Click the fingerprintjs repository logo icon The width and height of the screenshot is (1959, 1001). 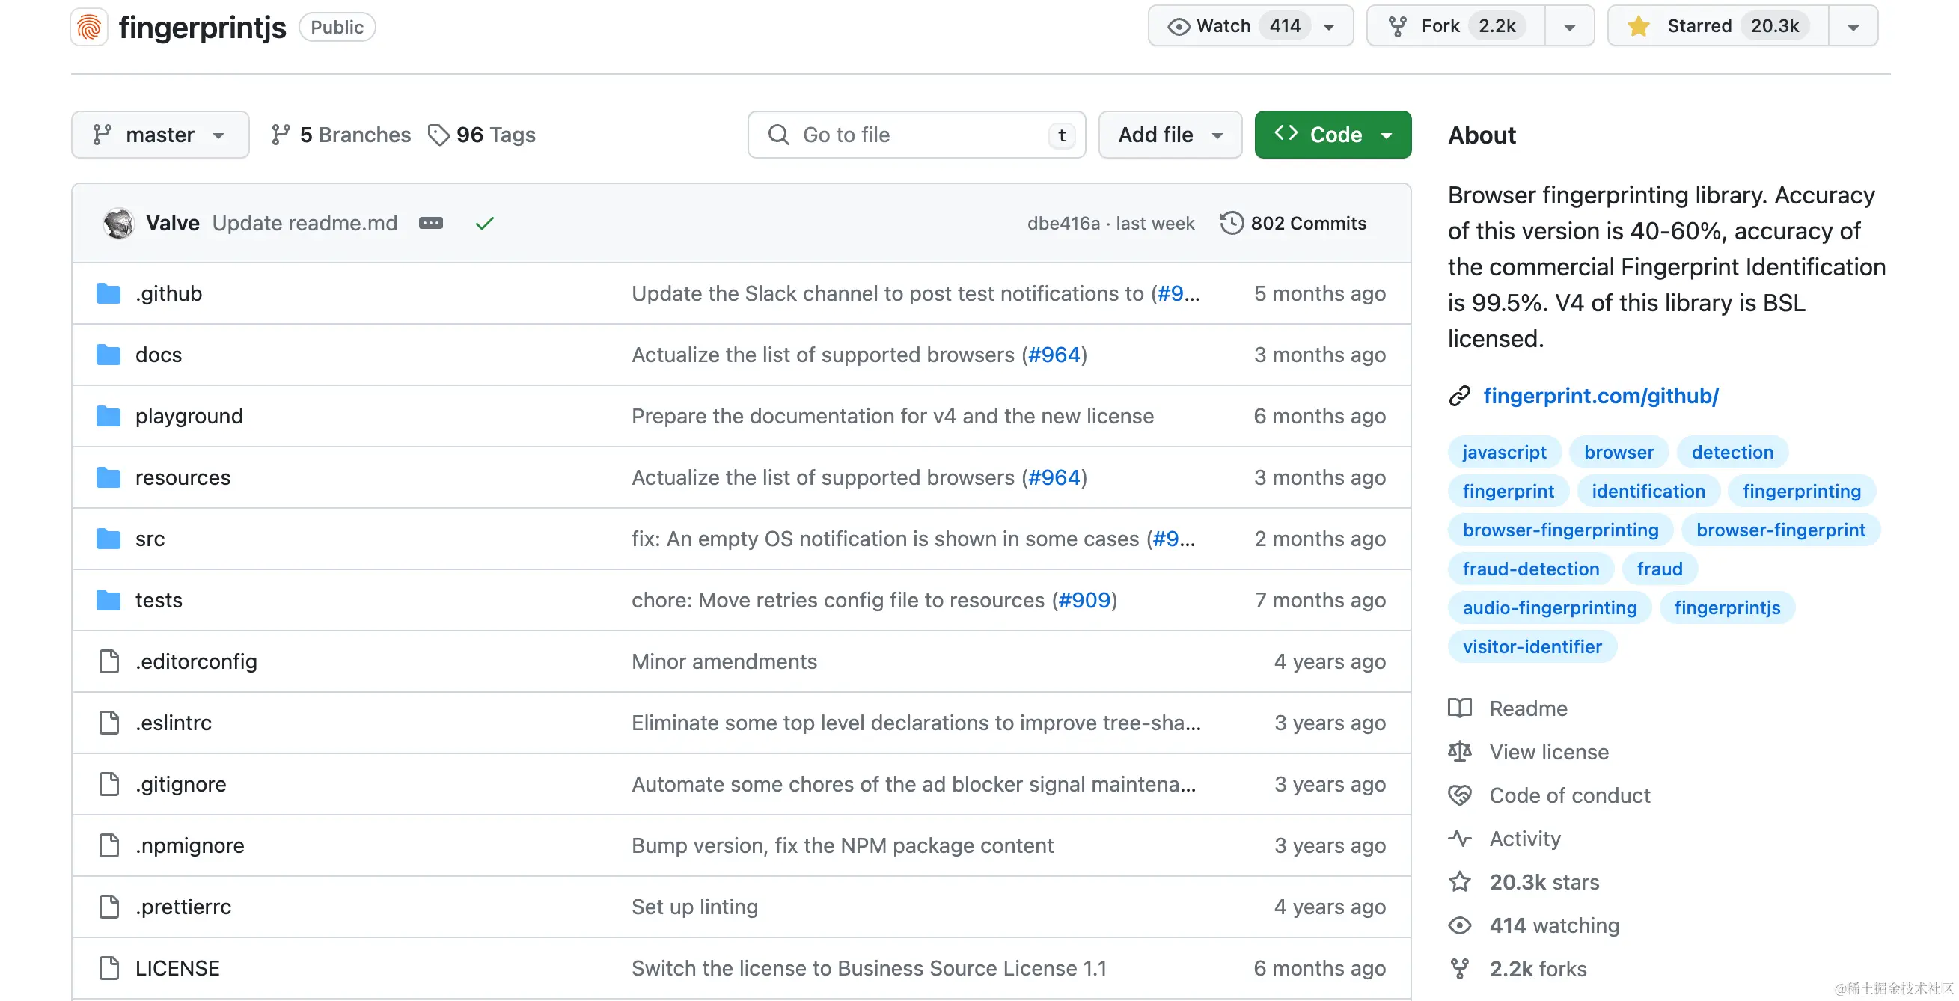click(x=89, y=27)
